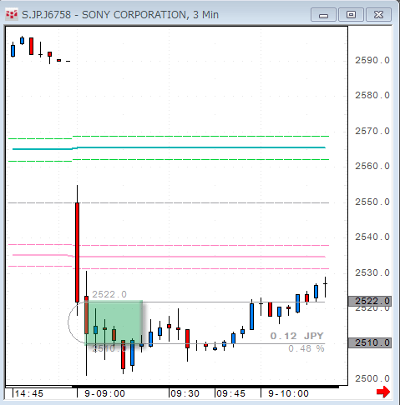This screenshot has width=400, height=405.
Task: Click the title text S.JP.J6758 - SONY CORPORATION
Action: click(x=104, y=15)
